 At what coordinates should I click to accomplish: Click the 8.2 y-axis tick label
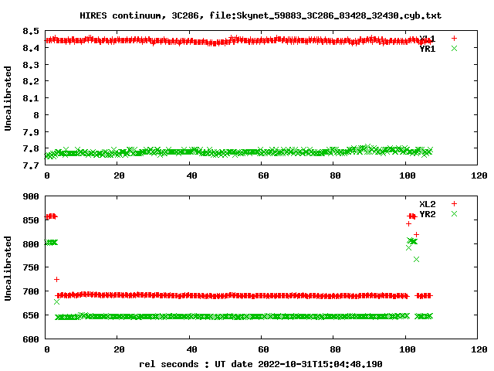point(31,81)
